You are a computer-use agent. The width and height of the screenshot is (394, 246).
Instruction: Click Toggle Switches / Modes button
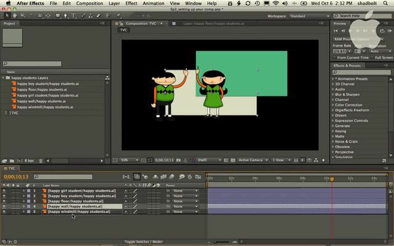coord(143,242)
